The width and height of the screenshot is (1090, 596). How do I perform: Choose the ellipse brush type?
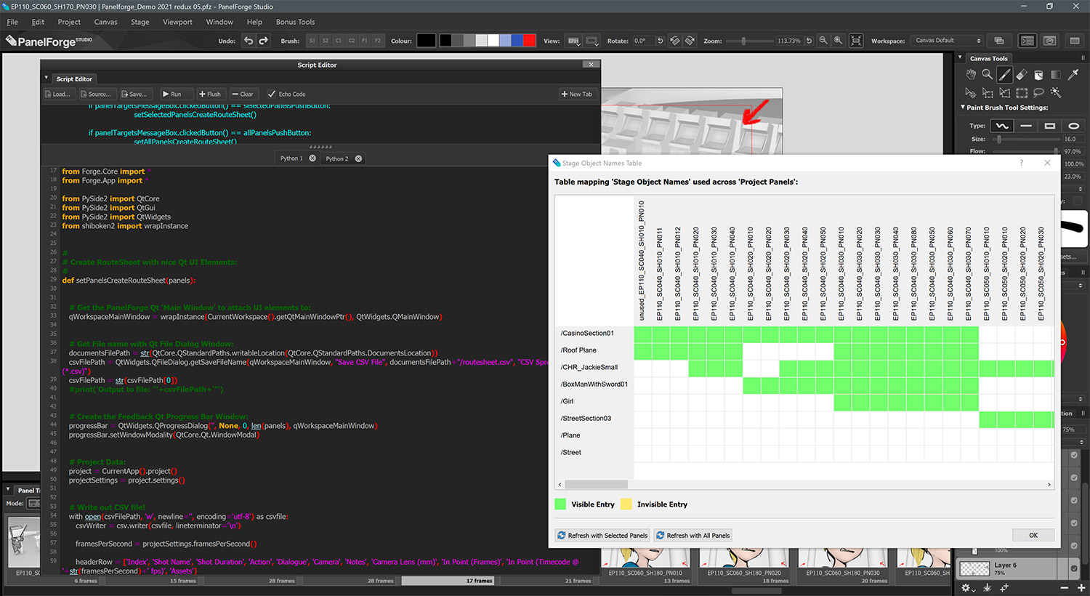click(1073, 126)
